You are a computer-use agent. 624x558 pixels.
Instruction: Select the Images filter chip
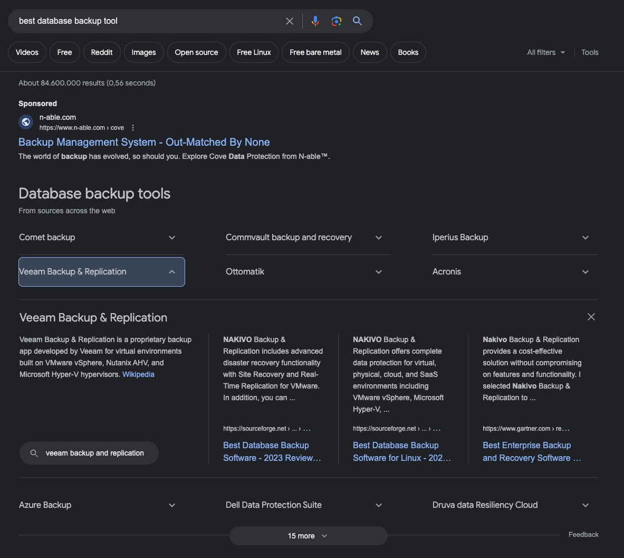[143, 52]
